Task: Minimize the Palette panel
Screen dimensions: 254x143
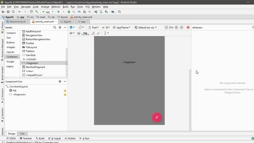Action: coord(65,27)
